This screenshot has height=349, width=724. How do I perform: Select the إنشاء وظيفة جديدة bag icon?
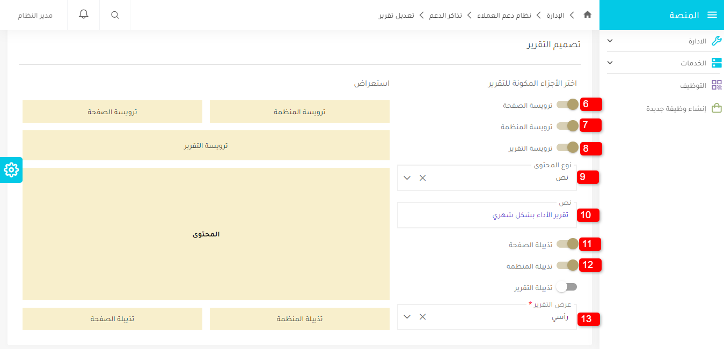[x=717, y=108]
